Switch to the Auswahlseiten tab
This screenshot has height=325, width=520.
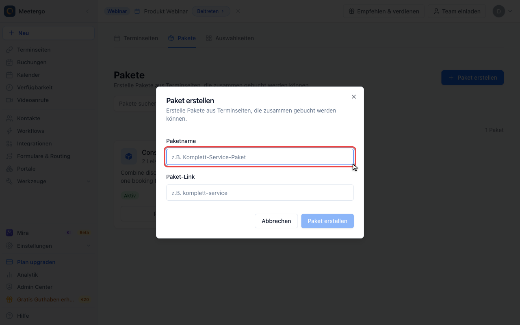pos(230,38)
